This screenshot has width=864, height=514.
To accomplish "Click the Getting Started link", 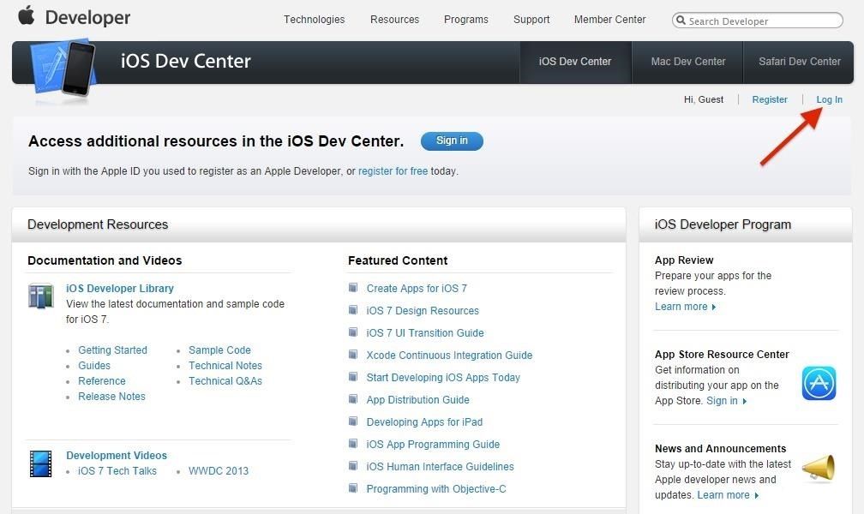I will [112, 350].
